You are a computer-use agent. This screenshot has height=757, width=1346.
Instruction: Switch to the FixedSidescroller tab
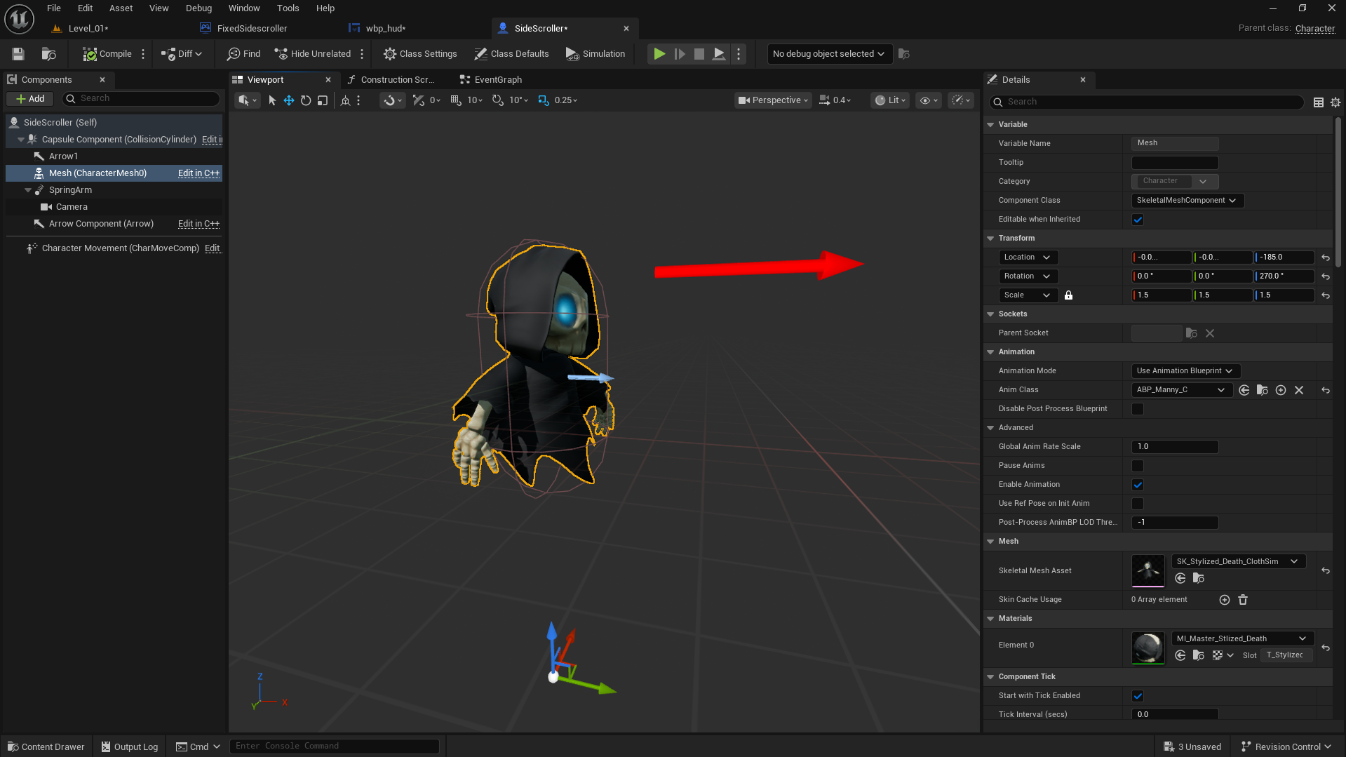tap(252, 29)
